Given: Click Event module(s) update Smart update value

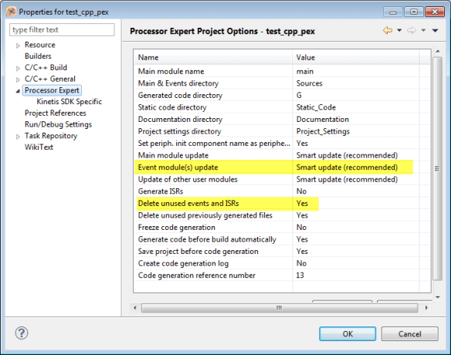Looking at the screenshot, I should tap(347, 167).
